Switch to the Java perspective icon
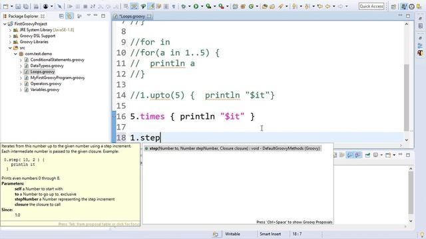Screen dimensions: 426x239 (x=404, y=7)
